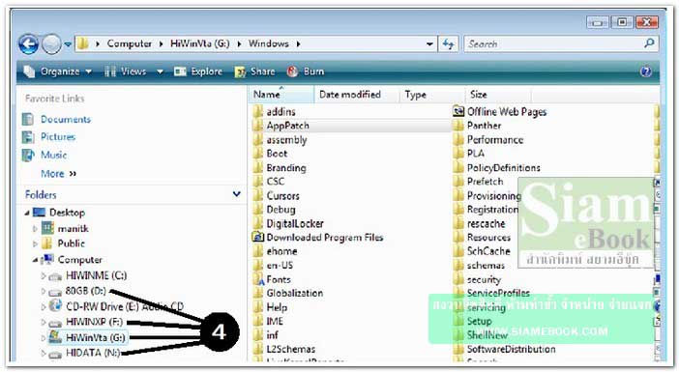Expand the manitk tree node
The width and height of the screenshot is (679, 372).
click(35, 229)
